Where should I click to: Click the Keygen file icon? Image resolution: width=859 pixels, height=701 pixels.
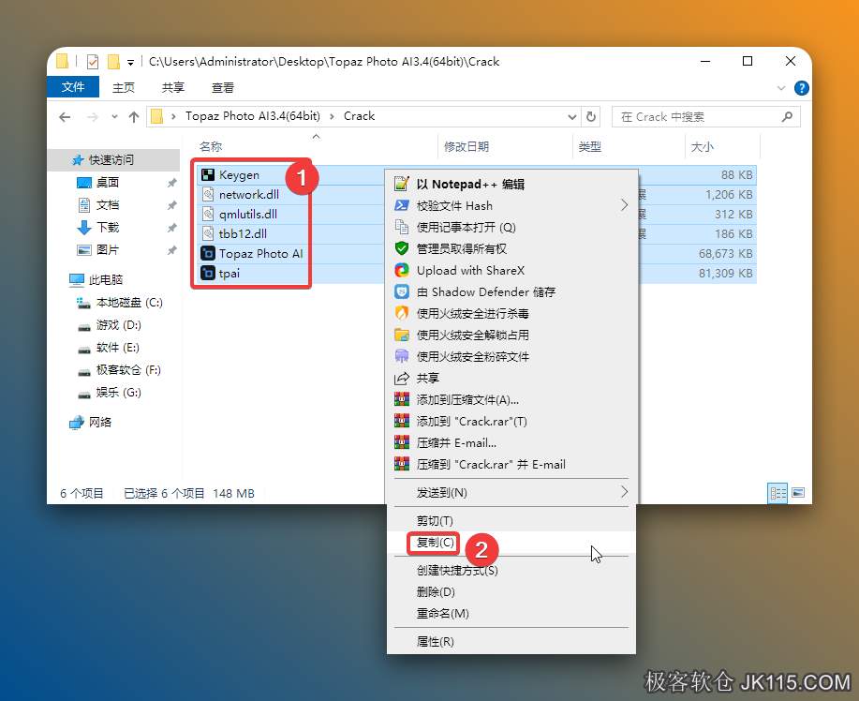pyautogui.click(x=208, y=175)
